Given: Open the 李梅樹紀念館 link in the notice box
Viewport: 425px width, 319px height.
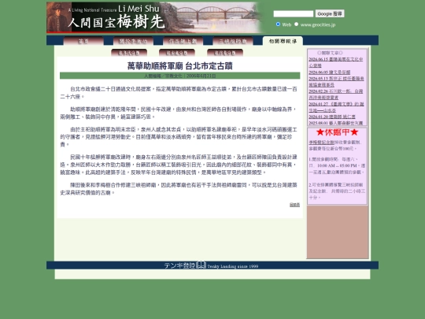Looking at the screenshot, I should point(321,142).
